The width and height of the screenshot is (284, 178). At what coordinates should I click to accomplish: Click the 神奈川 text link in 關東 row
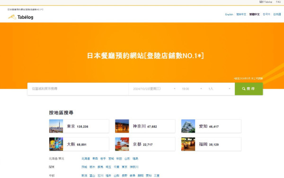[134, 167]
